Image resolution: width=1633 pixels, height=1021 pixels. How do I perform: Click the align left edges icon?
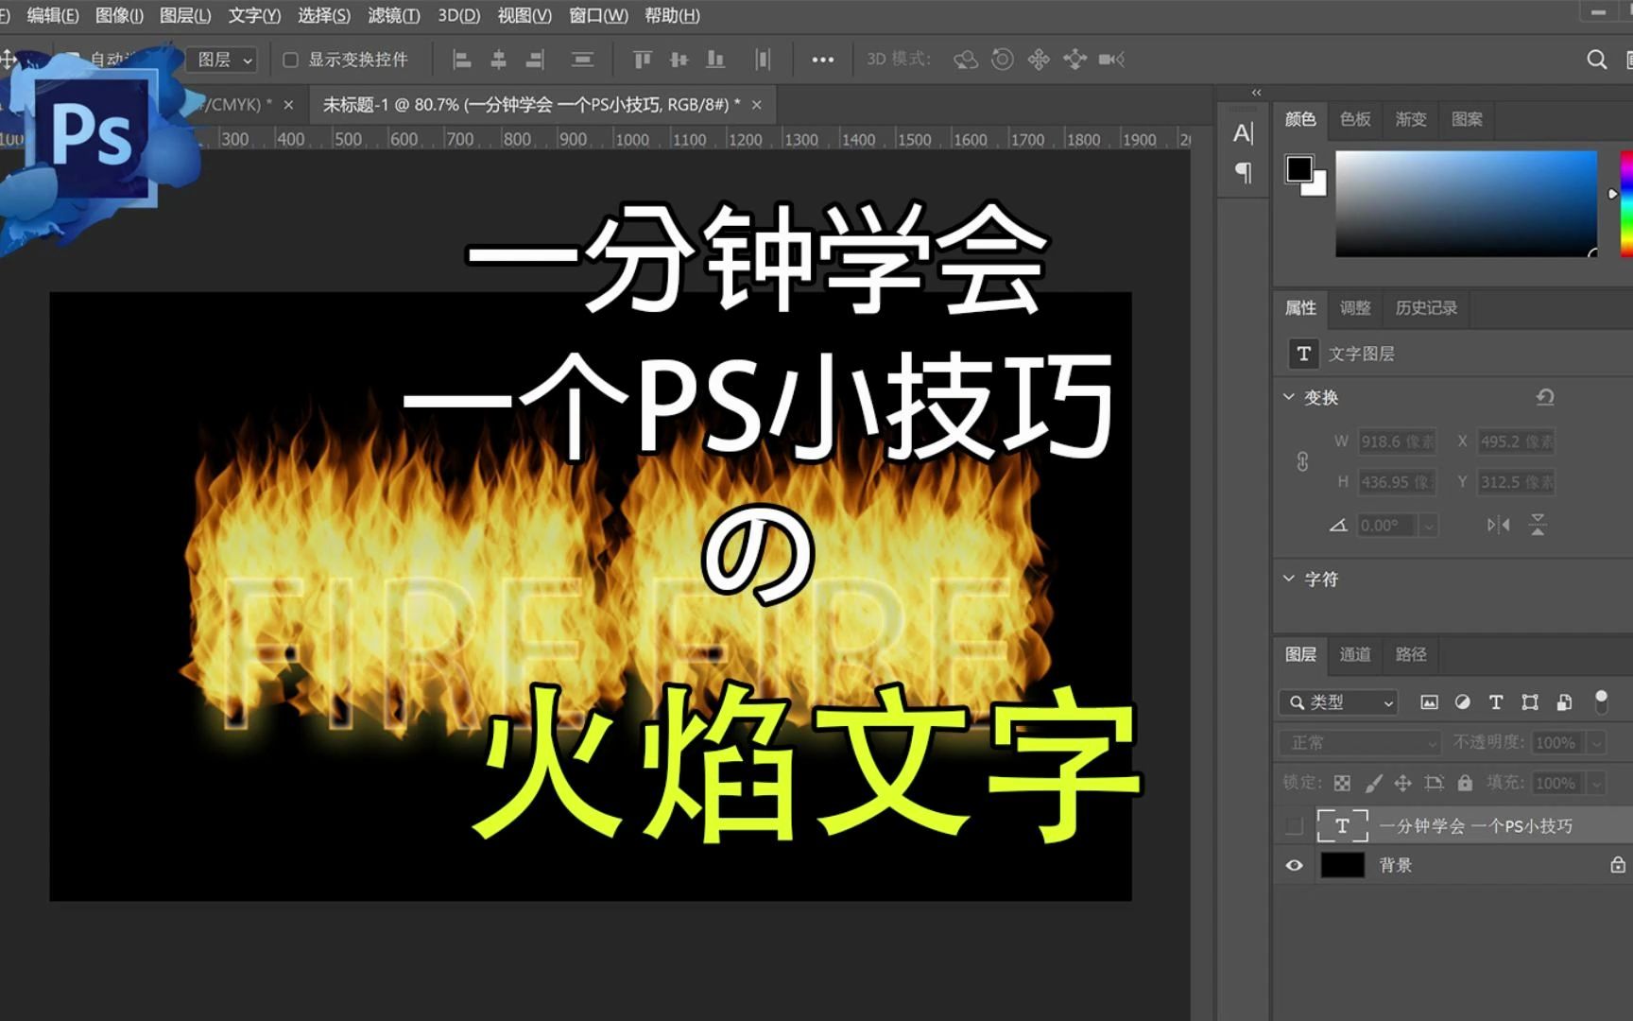click(x=460, y=59)
